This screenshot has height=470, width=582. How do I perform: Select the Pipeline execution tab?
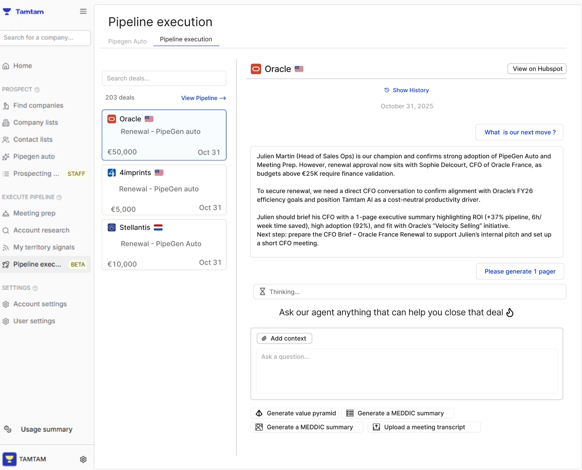186,39
